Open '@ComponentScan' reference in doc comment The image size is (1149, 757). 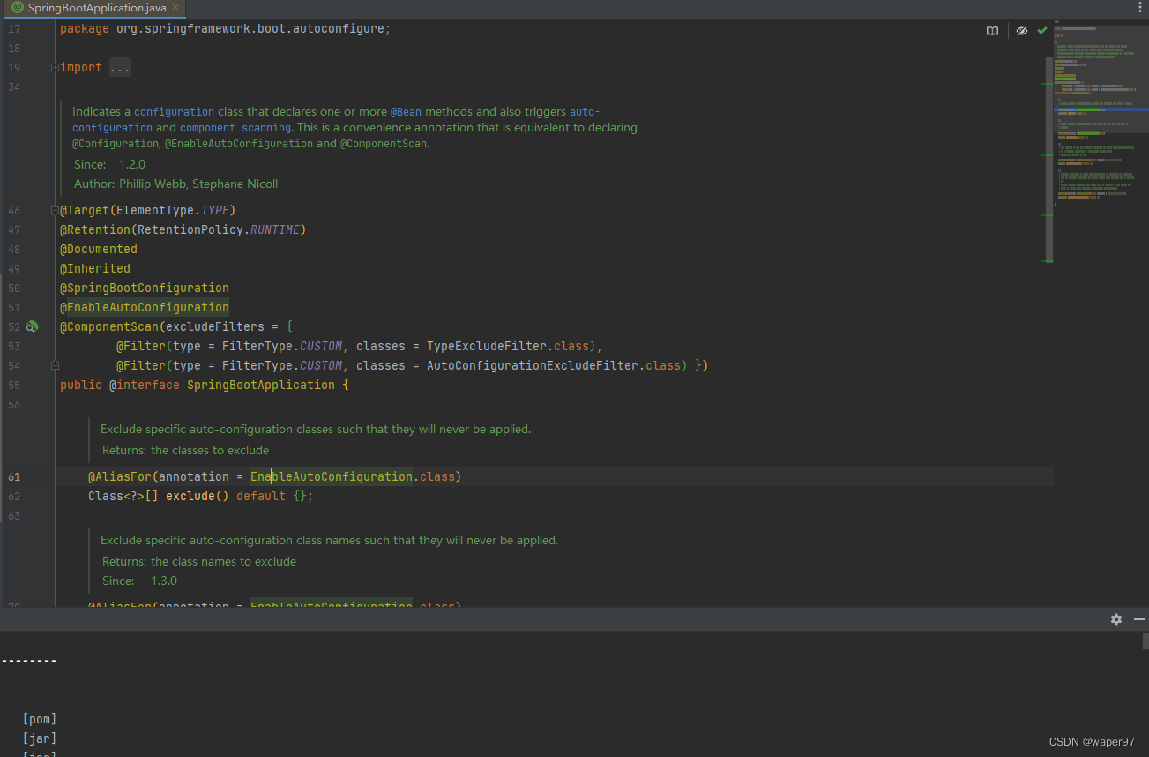click(x=384, y=144)
